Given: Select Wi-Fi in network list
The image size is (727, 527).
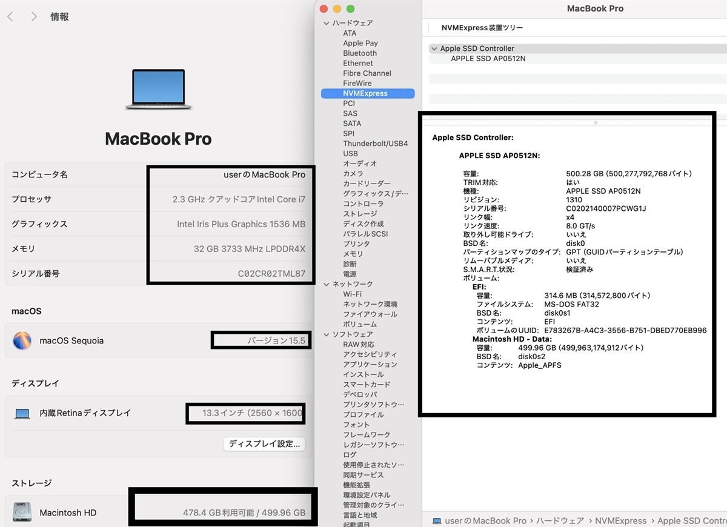Looking at the screenshot, I should [x=352, y=294].
